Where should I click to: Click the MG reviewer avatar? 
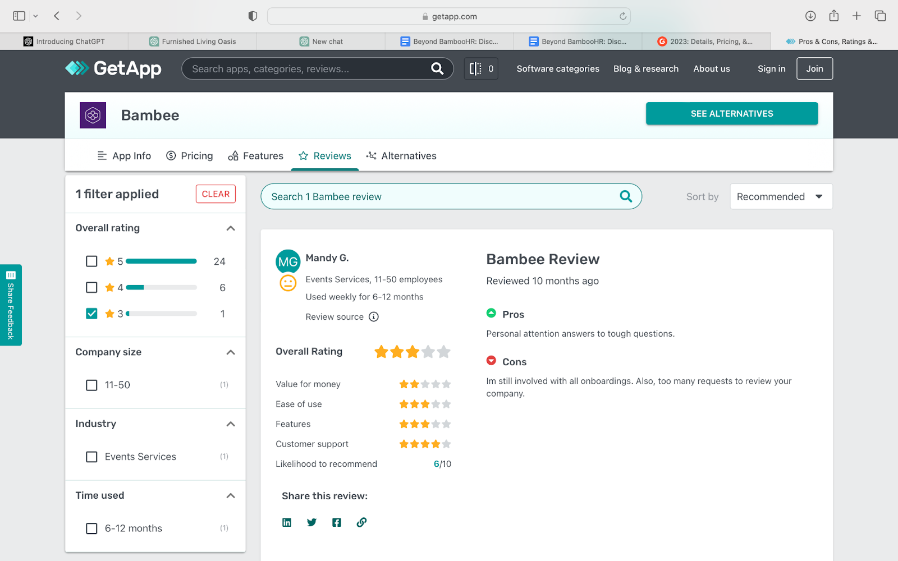(x=288, y=261)
